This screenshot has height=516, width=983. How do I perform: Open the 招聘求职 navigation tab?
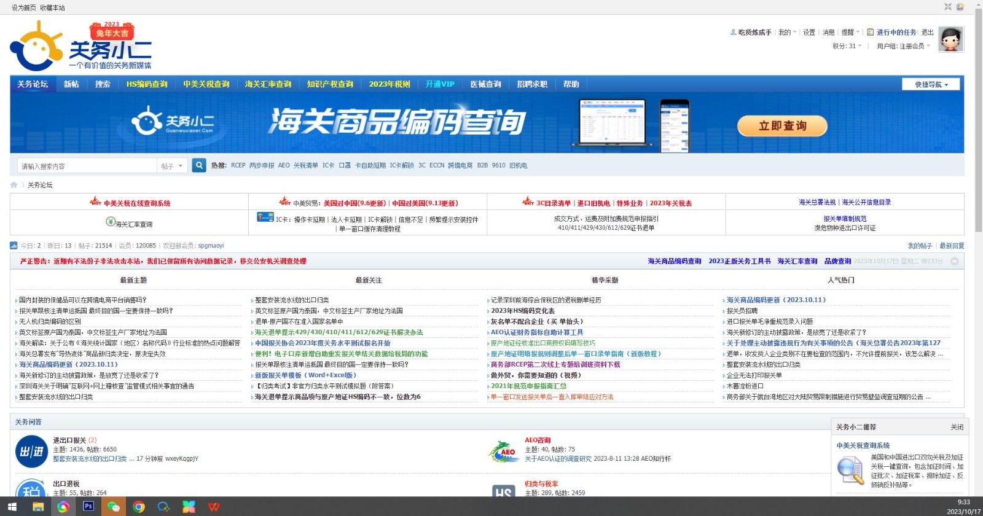pyautogui.click(x=532, y=84)
